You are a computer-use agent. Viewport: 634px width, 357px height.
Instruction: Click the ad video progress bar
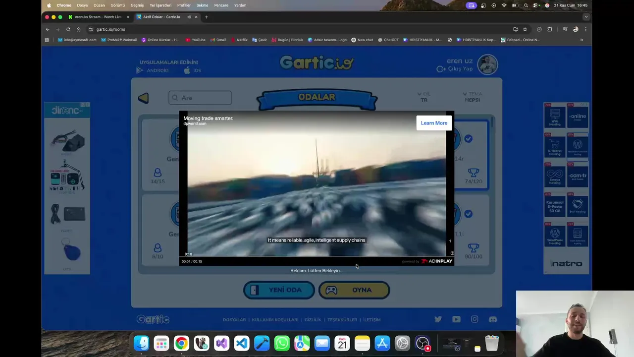point(317,257)
